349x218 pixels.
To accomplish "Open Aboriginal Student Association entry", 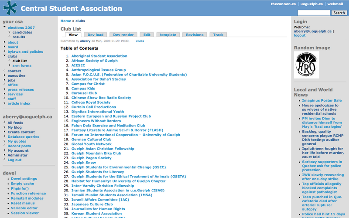I will [x=99, y=56].
